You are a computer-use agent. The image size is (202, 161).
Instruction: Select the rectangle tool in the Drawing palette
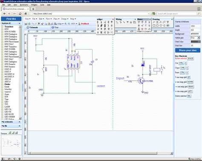[154, 25]
